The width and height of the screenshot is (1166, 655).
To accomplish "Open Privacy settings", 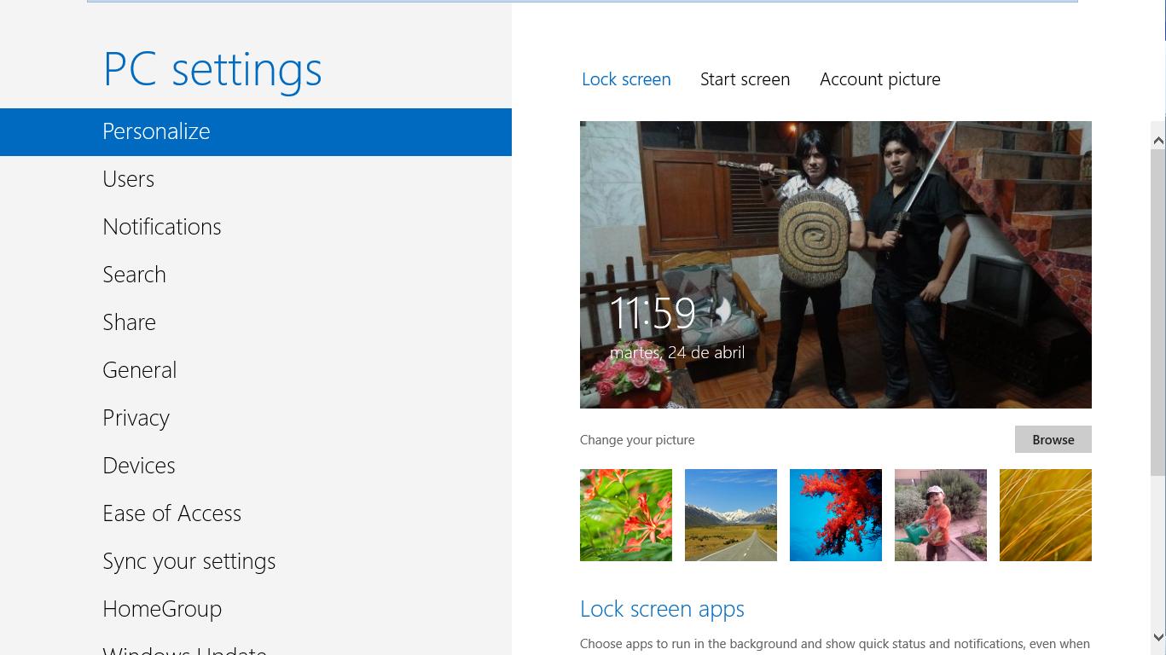I will pyautogui.click(x=136, y=418).
